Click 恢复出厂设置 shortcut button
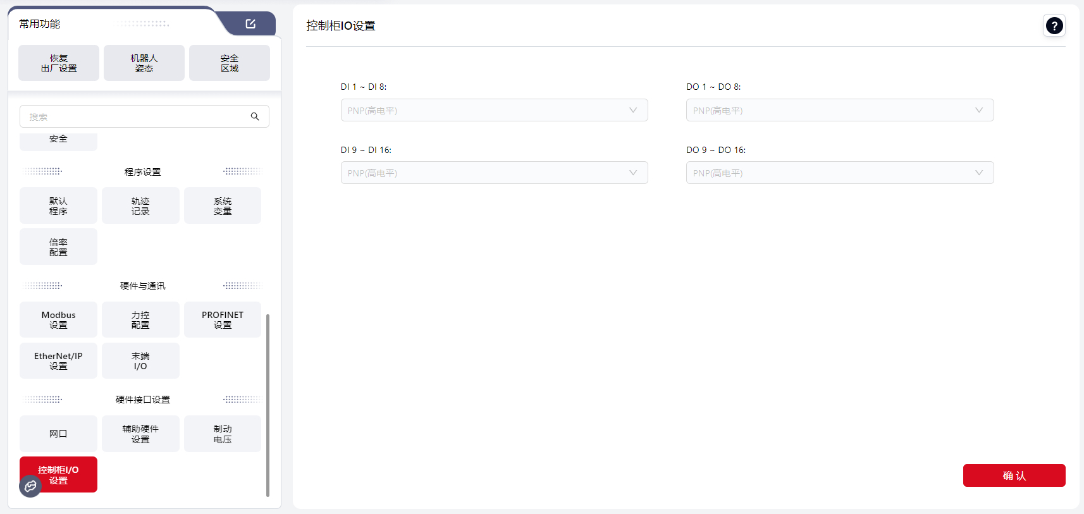The width and height of the screenshot is (1084, 514). pyautogui.click(x=59, y=63)
